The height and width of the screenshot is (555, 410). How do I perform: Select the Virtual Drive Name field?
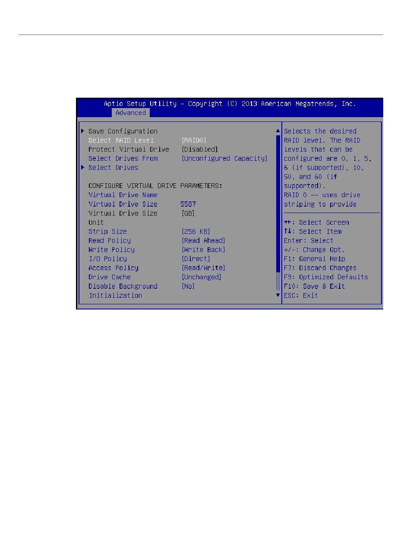(x=123, y=195)
